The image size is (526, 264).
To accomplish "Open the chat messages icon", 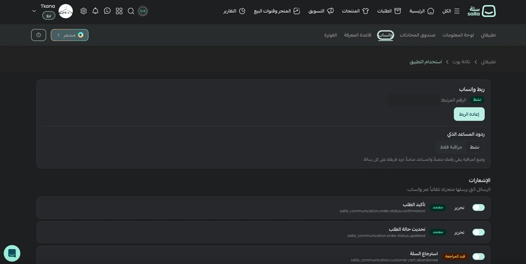I will [107, 11].
